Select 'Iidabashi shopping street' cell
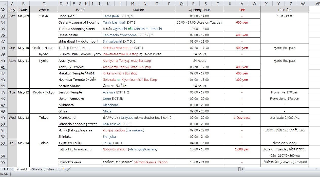Viewport: 320px width, 177px height. [x=80, y=124]
